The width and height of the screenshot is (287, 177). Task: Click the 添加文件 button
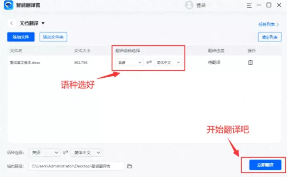(x=21, y=37)
